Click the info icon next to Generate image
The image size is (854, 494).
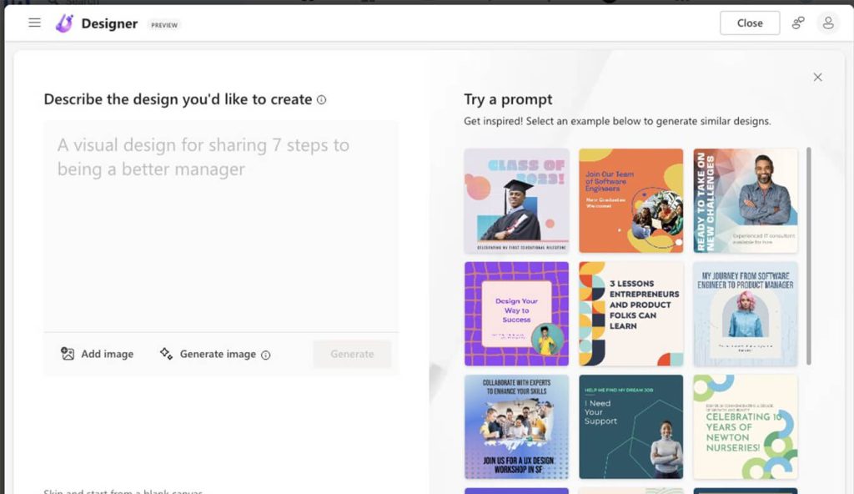[266, 355]
